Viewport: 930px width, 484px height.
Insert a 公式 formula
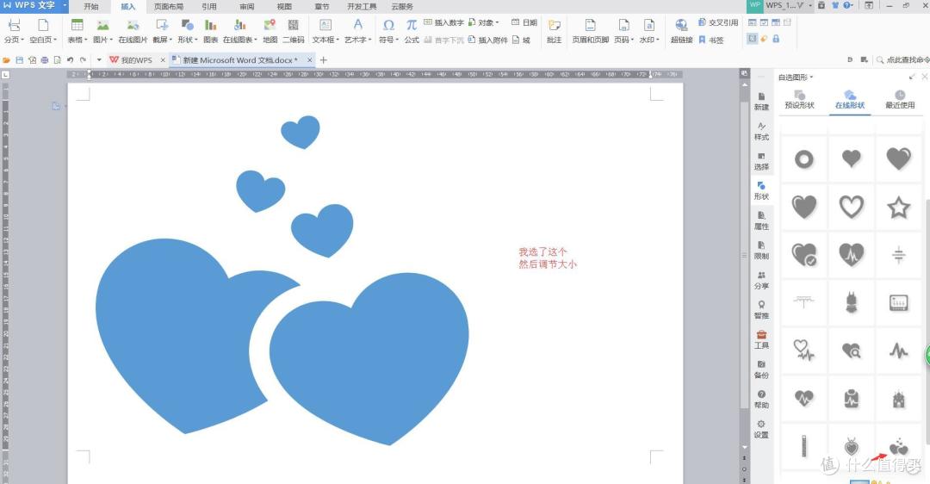(412, 31)
